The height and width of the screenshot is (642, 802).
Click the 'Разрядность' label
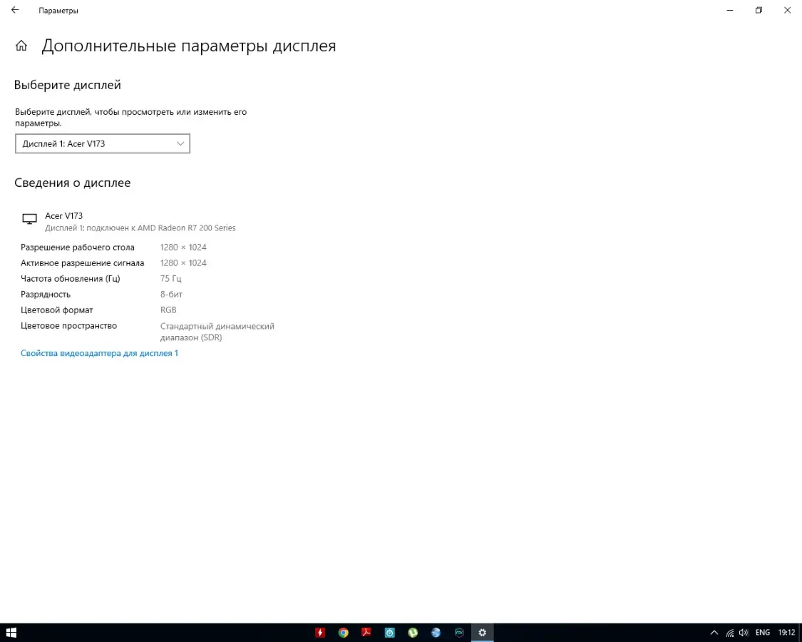[46, 295]
